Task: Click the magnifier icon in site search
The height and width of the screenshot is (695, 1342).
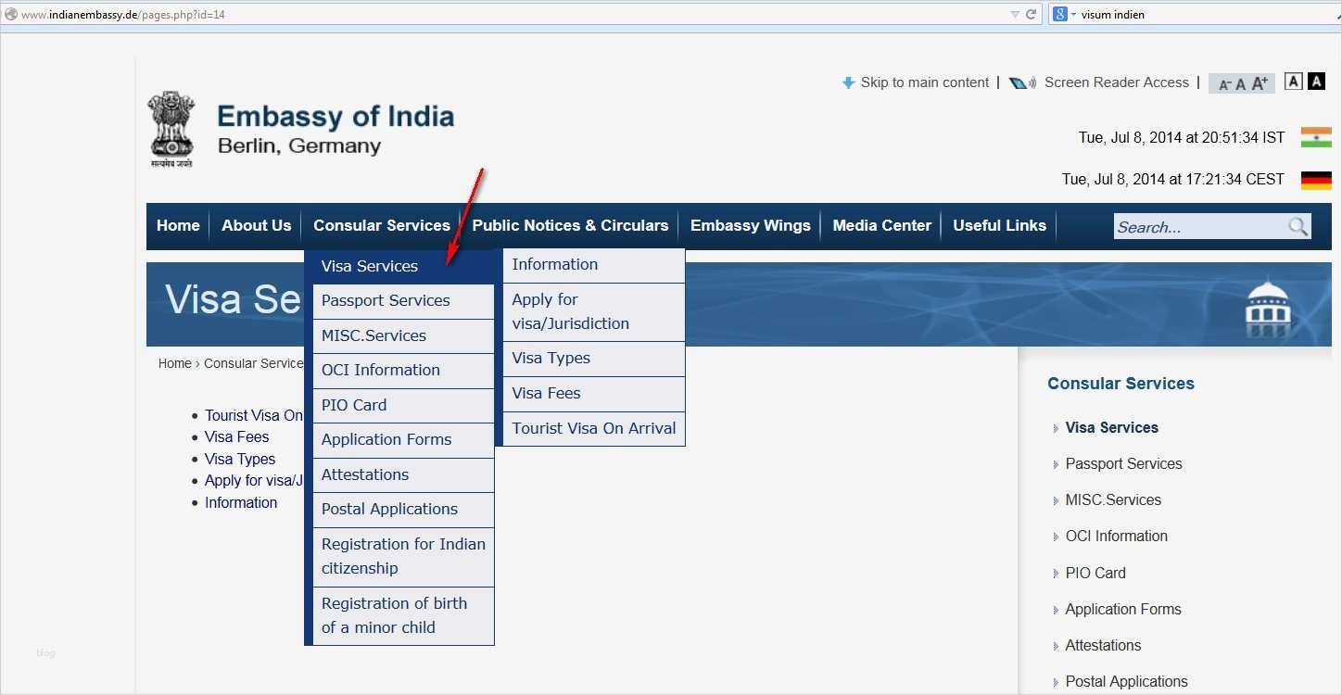Action: tap(1298, 226)
